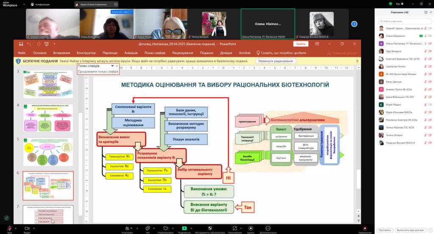Image resolution: width=434 pixels, height=234 pixels.
Task: Close the Участники panel
Action: coord(431,12)
